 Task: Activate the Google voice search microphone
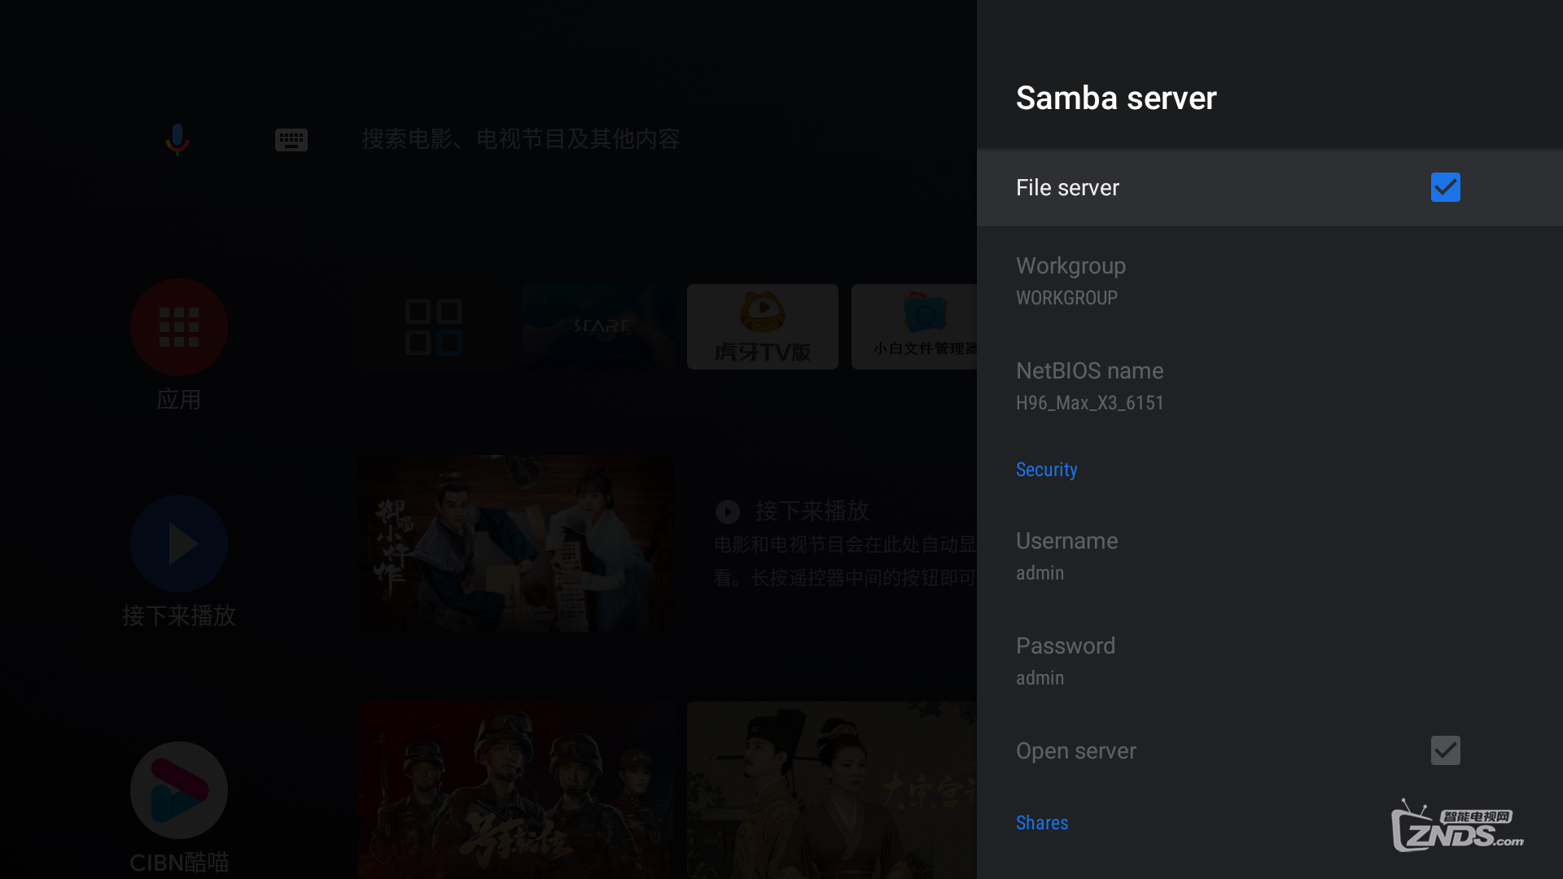coord(177,139)
